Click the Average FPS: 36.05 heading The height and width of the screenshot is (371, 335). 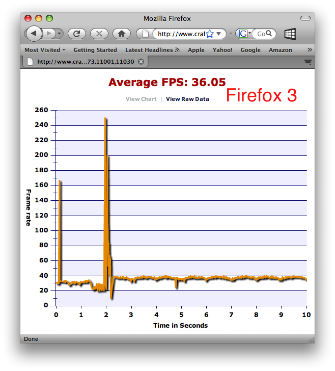pos(167,83)
